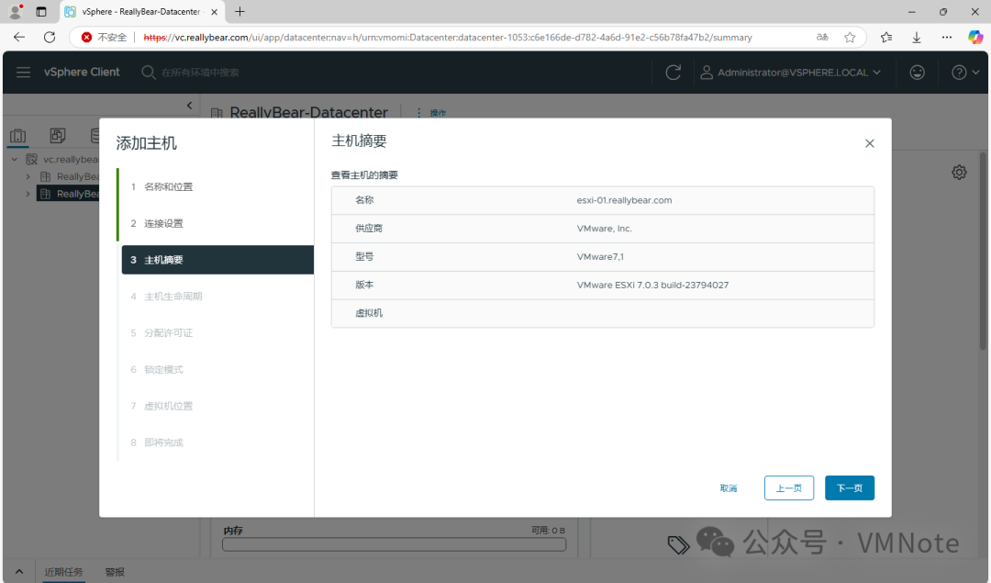Click the vSphere global search field
Image resolution: width=991 pixels, height=583 pixels.
pos(200,73)
